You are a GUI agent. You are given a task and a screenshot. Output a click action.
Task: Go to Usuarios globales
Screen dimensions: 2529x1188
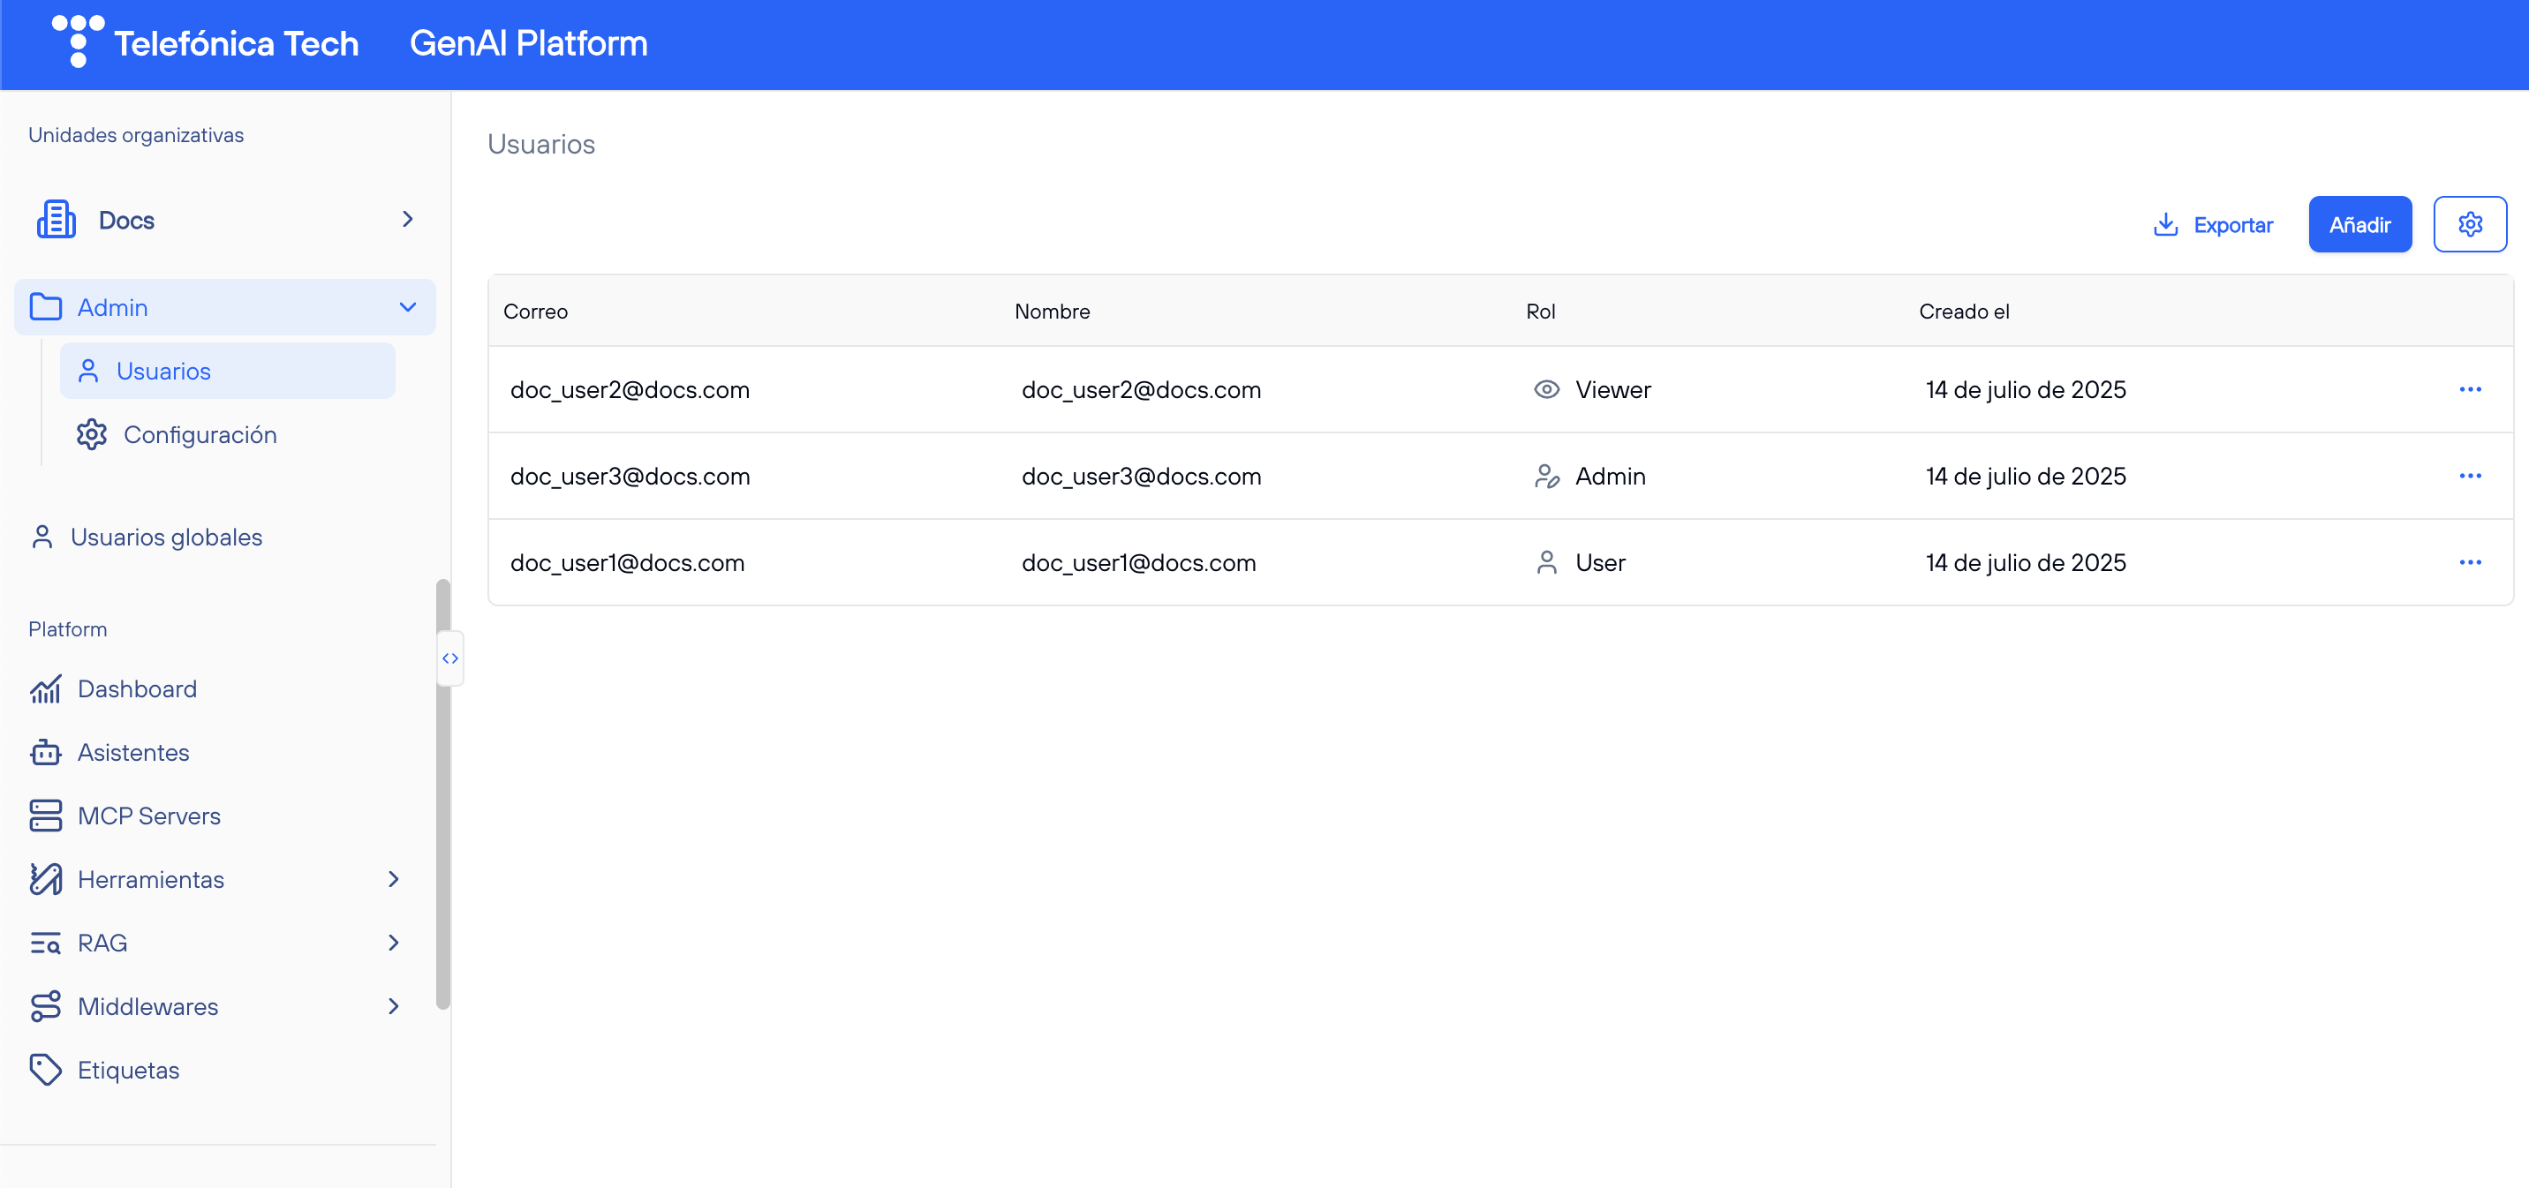[166, 538]
